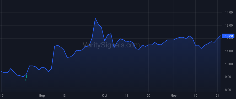
Task: Click the Nov date axis label
Action: (174, 96)
